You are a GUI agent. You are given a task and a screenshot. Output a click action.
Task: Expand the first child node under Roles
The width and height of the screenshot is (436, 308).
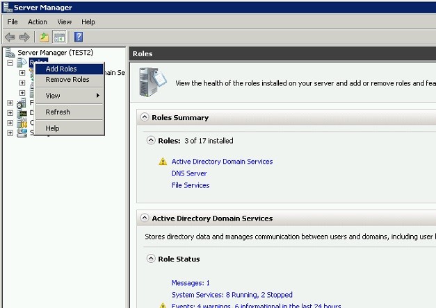[x=22, y=73]
